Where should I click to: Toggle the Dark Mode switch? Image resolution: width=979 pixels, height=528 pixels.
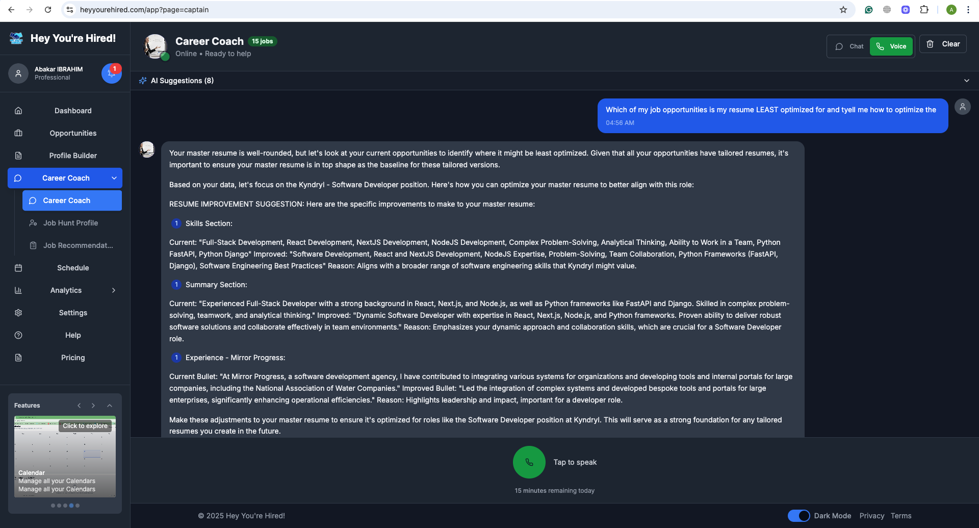point(798,516)
